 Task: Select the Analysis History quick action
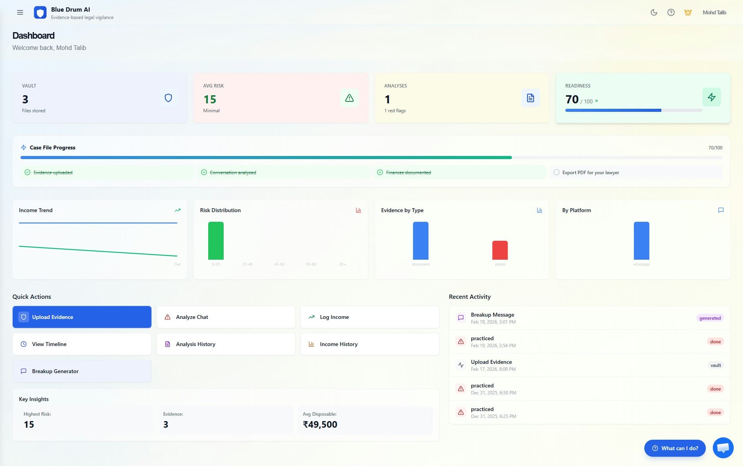(226, 344)
